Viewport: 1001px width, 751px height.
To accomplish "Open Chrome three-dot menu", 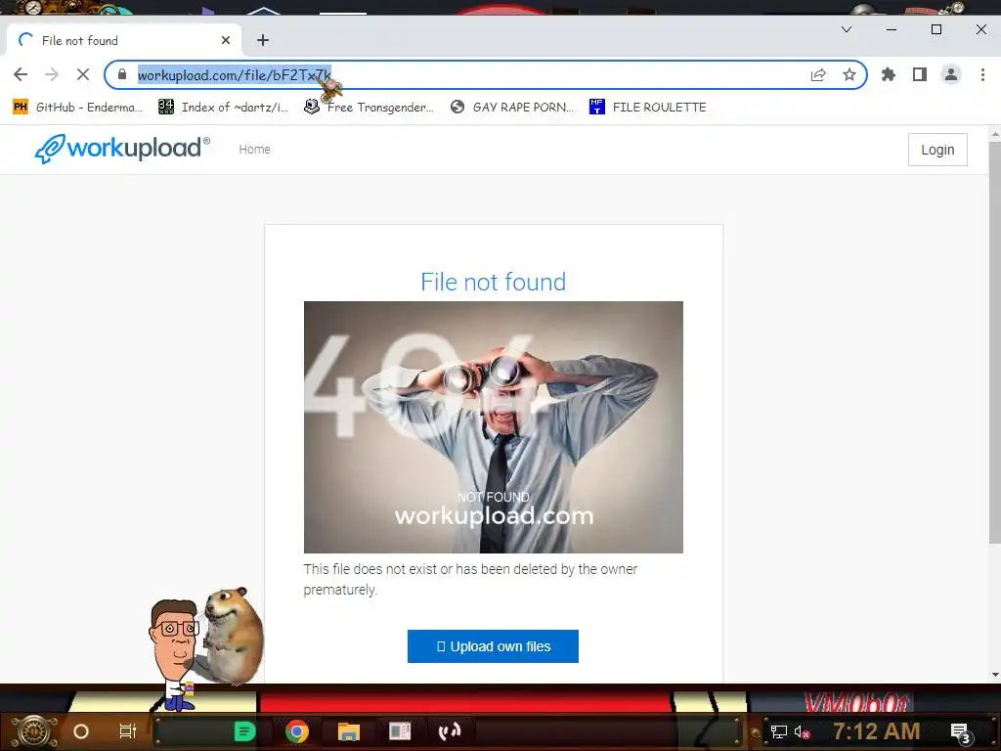I will [x=982, y=74].
